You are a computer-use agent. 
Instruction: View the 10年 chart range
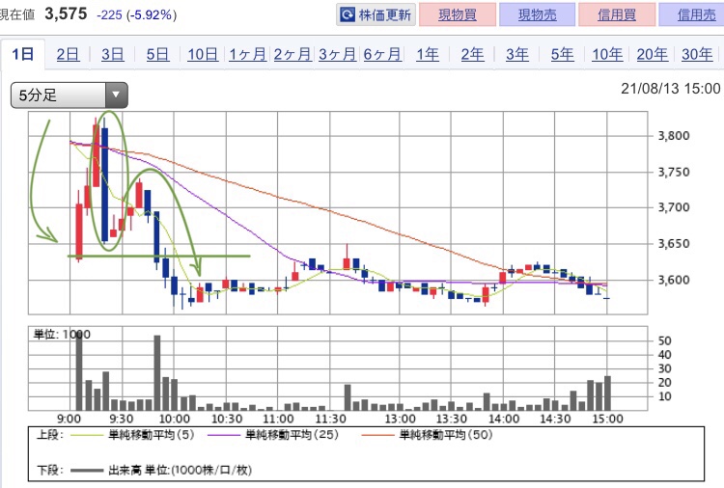coord(607,54)
